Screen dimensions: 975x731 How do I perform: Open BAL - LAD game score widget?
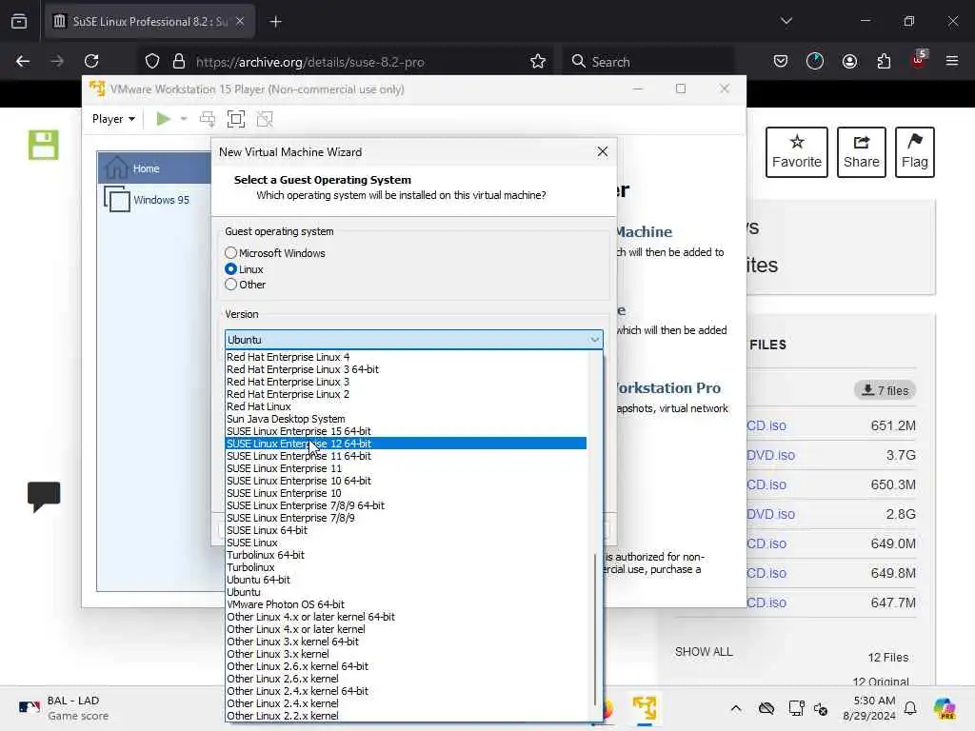64,708
